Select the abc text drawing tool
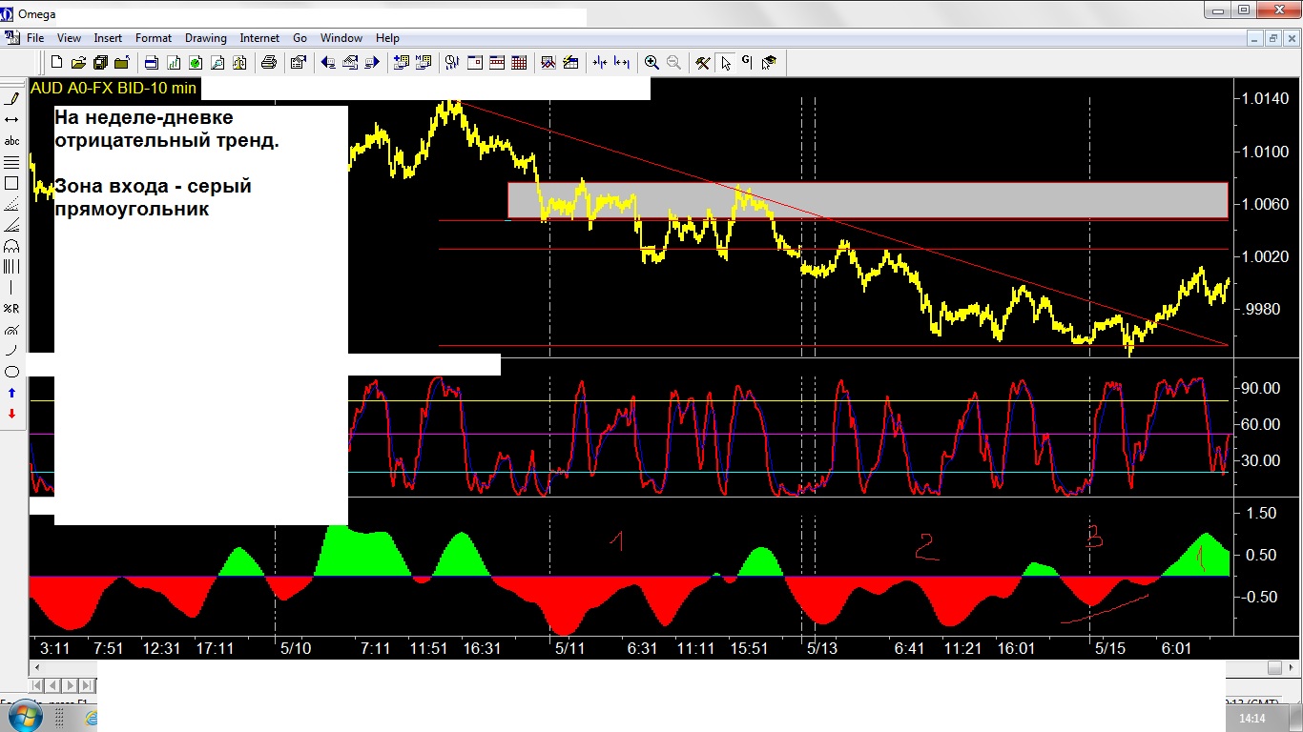Screen dimensions: 1303x732 pyautogui.click(x=12, y=141)
